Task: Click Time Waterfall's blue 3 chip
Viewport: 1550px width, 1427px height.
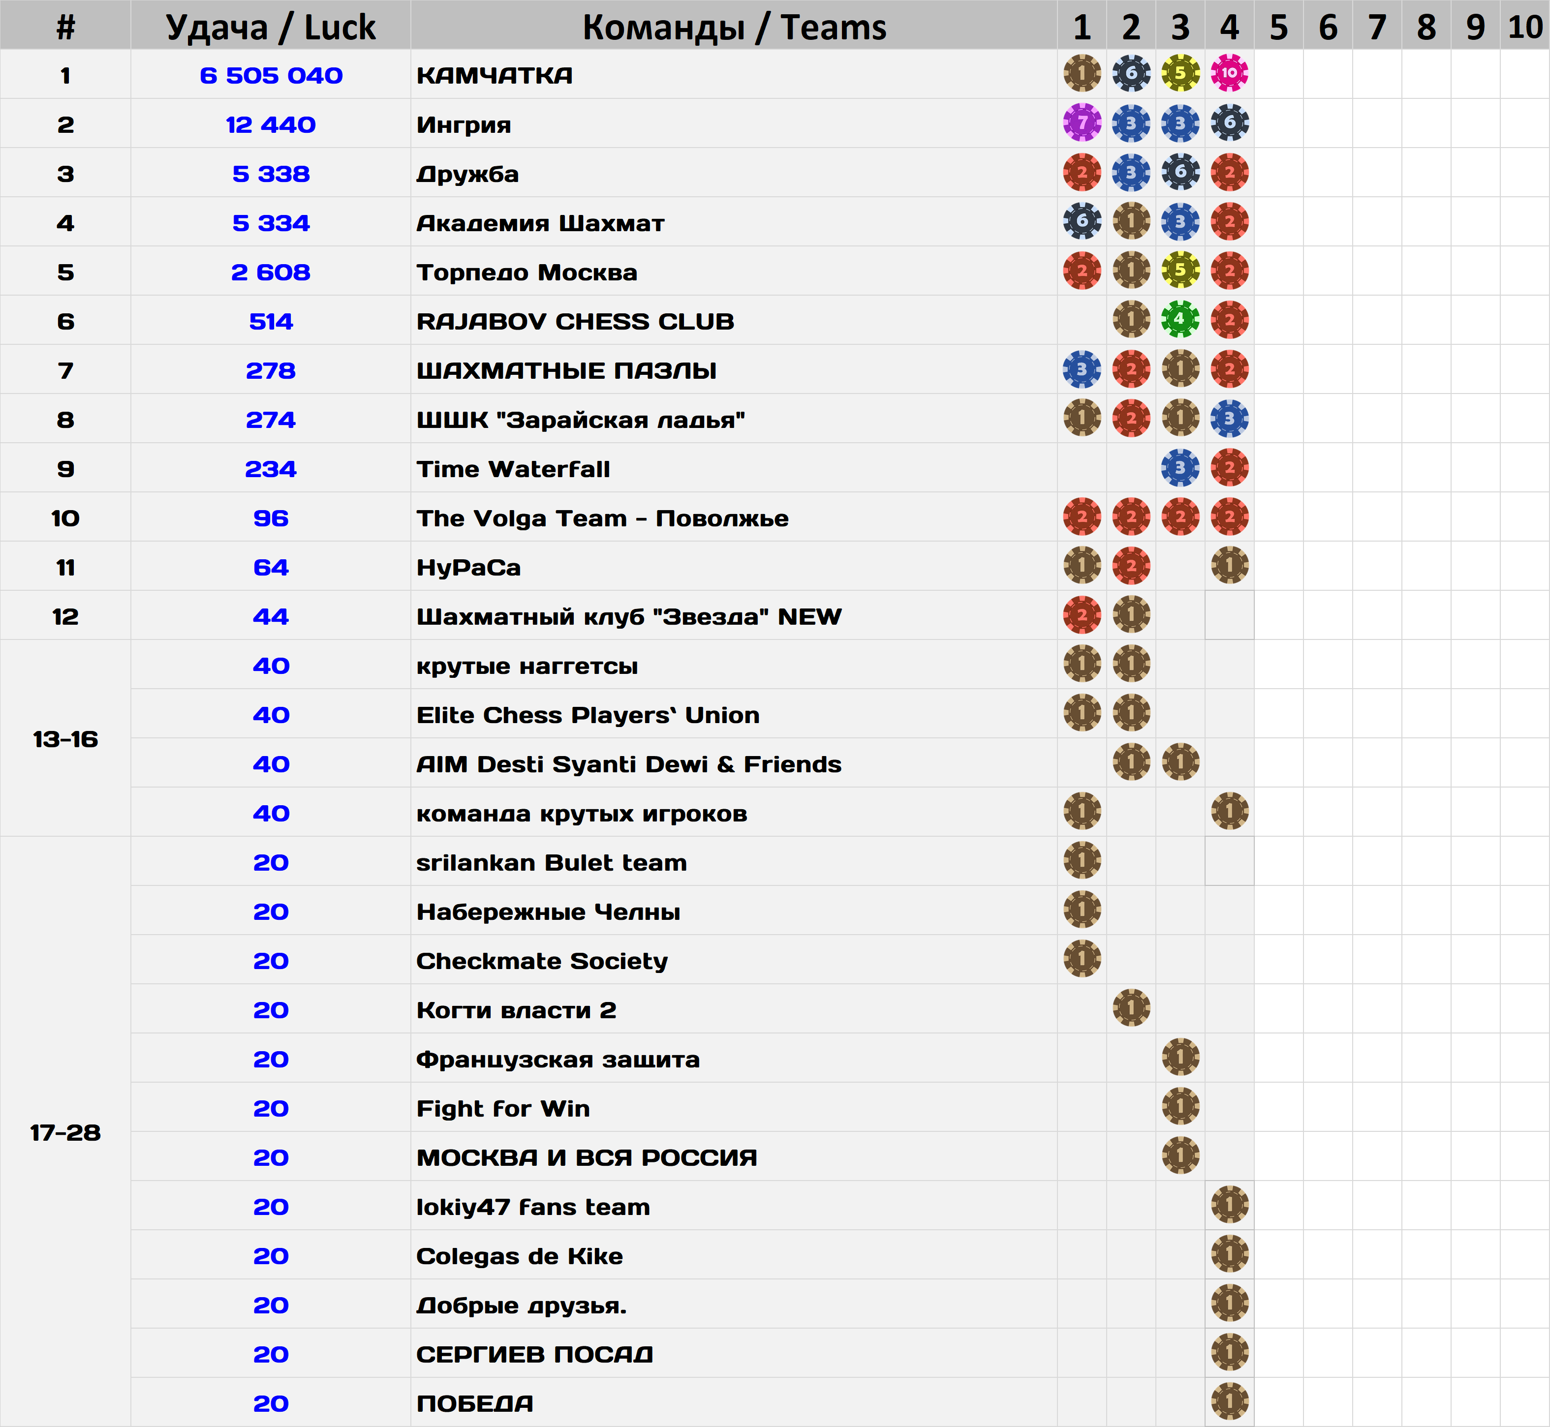Action: [1180, 467]
